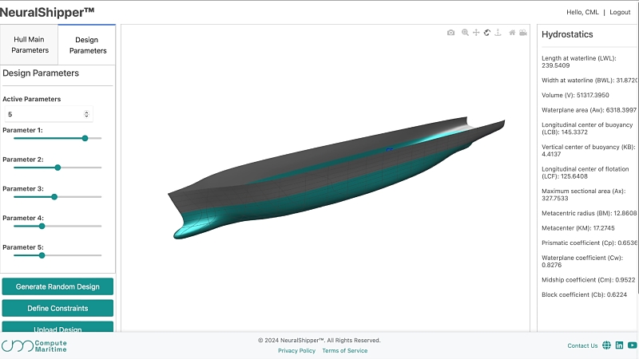The image size is (639, 359).
Task: Select the 'Vertical center of buoyancy (KB)' row
Action: [589, 151]
